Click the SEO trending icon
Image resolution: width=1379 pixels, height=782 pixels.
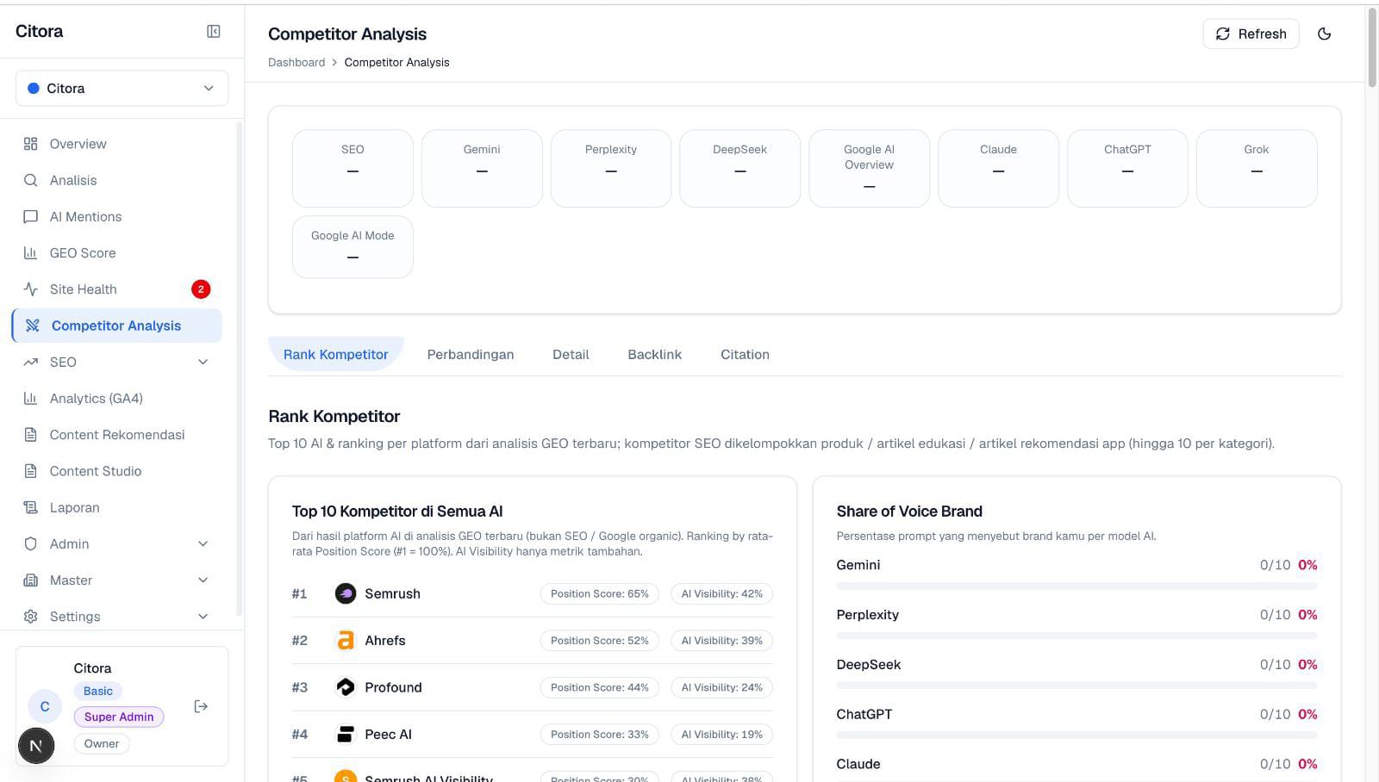(x=31, y=362)
